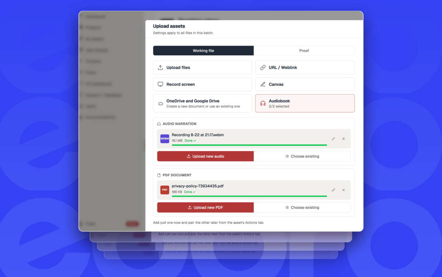Click the WEBM file type icon
The width and height of the screenshot is (442, 277).
tap(165, 139)
